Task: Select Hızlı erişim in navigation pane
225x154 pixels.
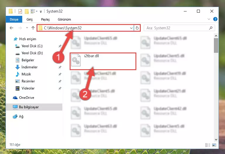Action: [x=28, y=39]
